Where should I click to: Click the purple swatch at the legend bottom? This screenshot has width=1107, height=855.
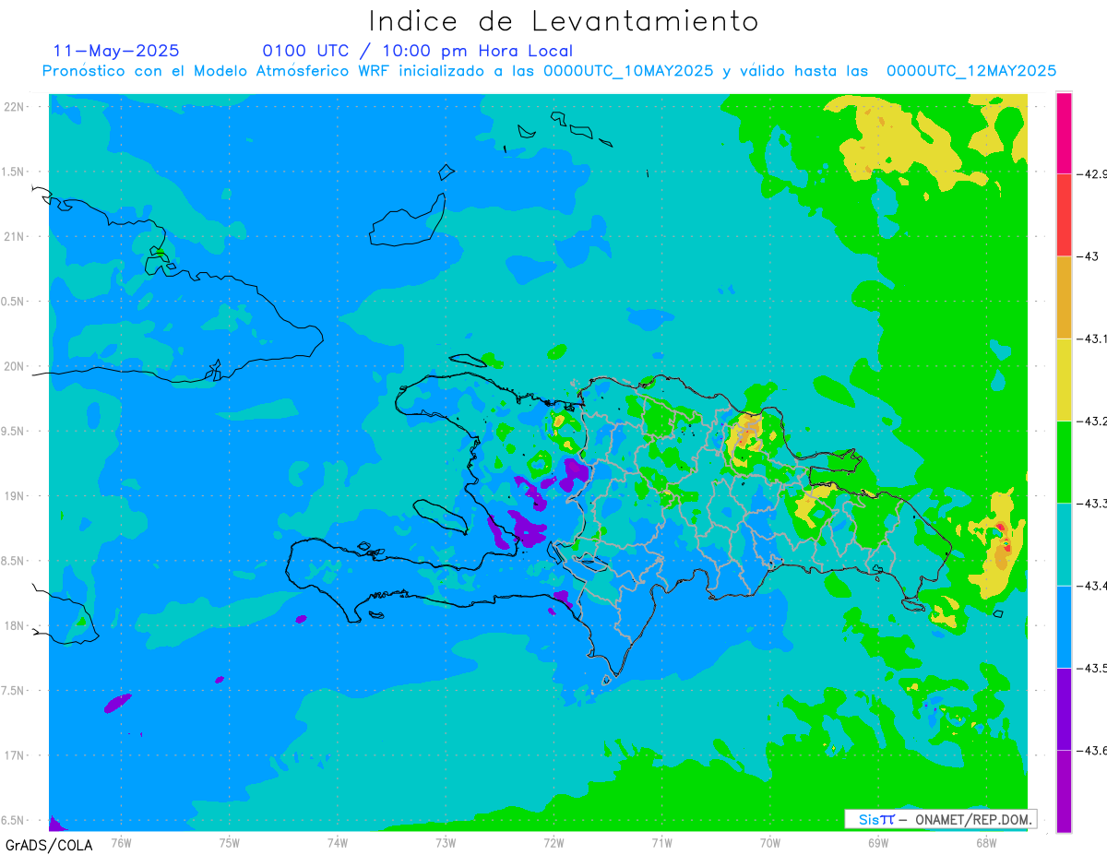(x=1064, y=791)
